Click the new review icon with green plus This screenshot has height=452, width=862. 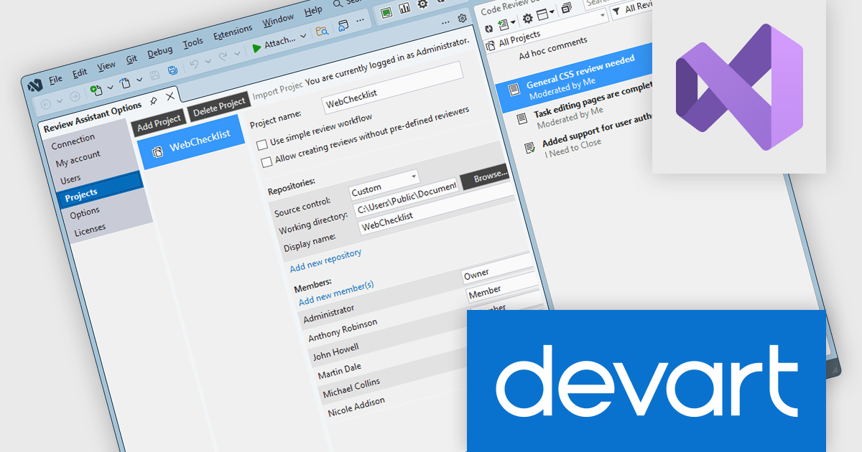[503, 25]
